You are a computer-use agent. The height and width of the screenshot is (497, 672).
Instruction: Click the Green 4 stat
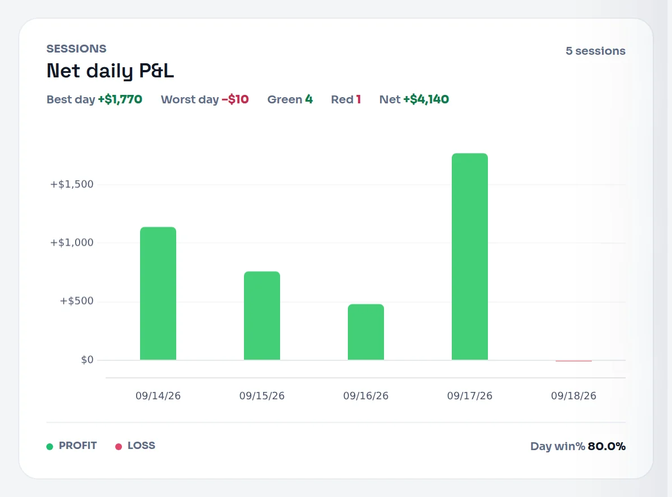point(290,99)
